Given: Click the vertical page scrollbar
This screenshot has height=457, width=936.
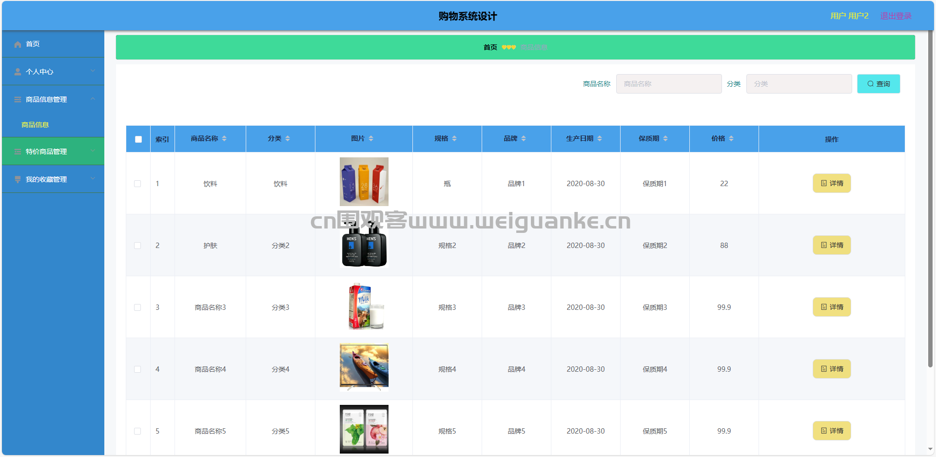Looking at the screenshot, I should [x=930, y=195].
